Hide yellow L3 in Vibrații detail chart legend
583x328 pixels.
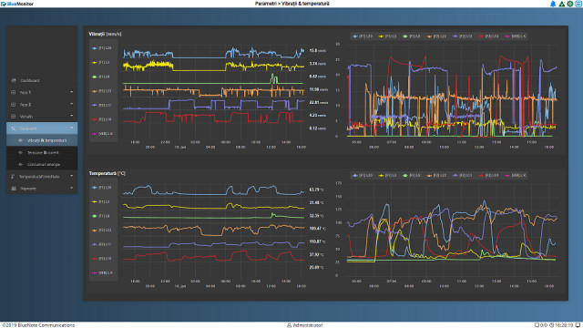(x=387, y=36)
